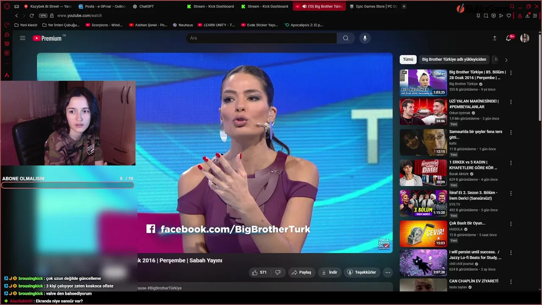Image resolution: width=542 pixels, height=305 pixels.
Task: Select the 'Tümü' filter chip
Action: point(408,60)
